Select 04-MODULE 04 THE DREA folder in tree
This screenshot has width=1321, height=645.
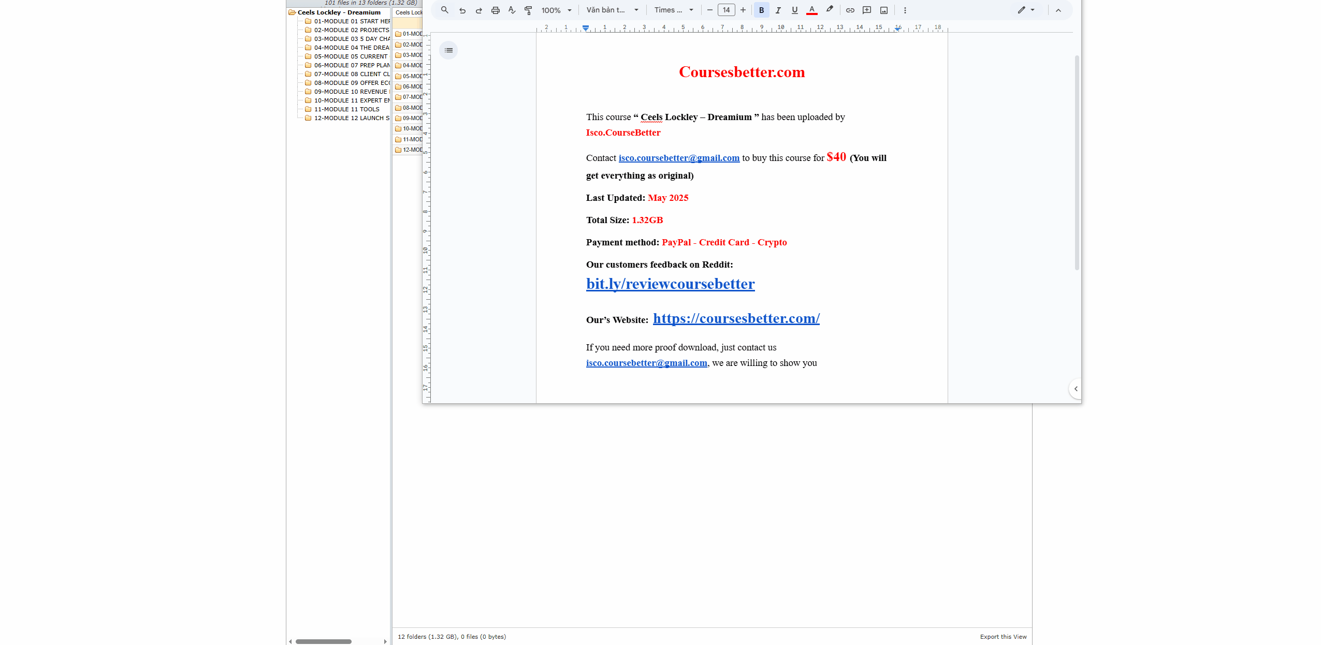pos(351,48)
